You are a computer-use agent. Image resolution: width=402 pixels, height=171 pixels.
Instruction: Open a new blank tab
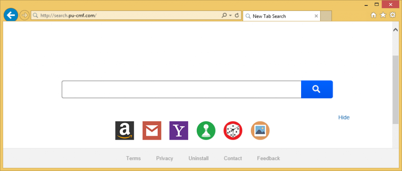point(326,16)
